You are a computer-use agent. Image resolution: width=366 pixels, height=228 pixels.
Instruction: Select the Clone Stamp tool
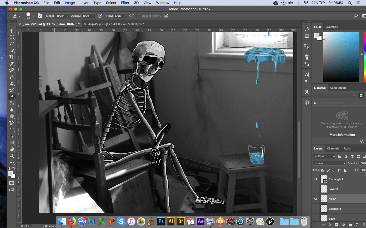point(12,83)
